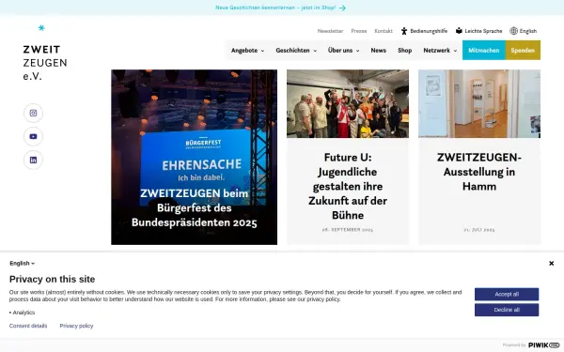Screen dimensions: 564x352
Task: Switch to Leichte Sprache
Action: [483, 31]
